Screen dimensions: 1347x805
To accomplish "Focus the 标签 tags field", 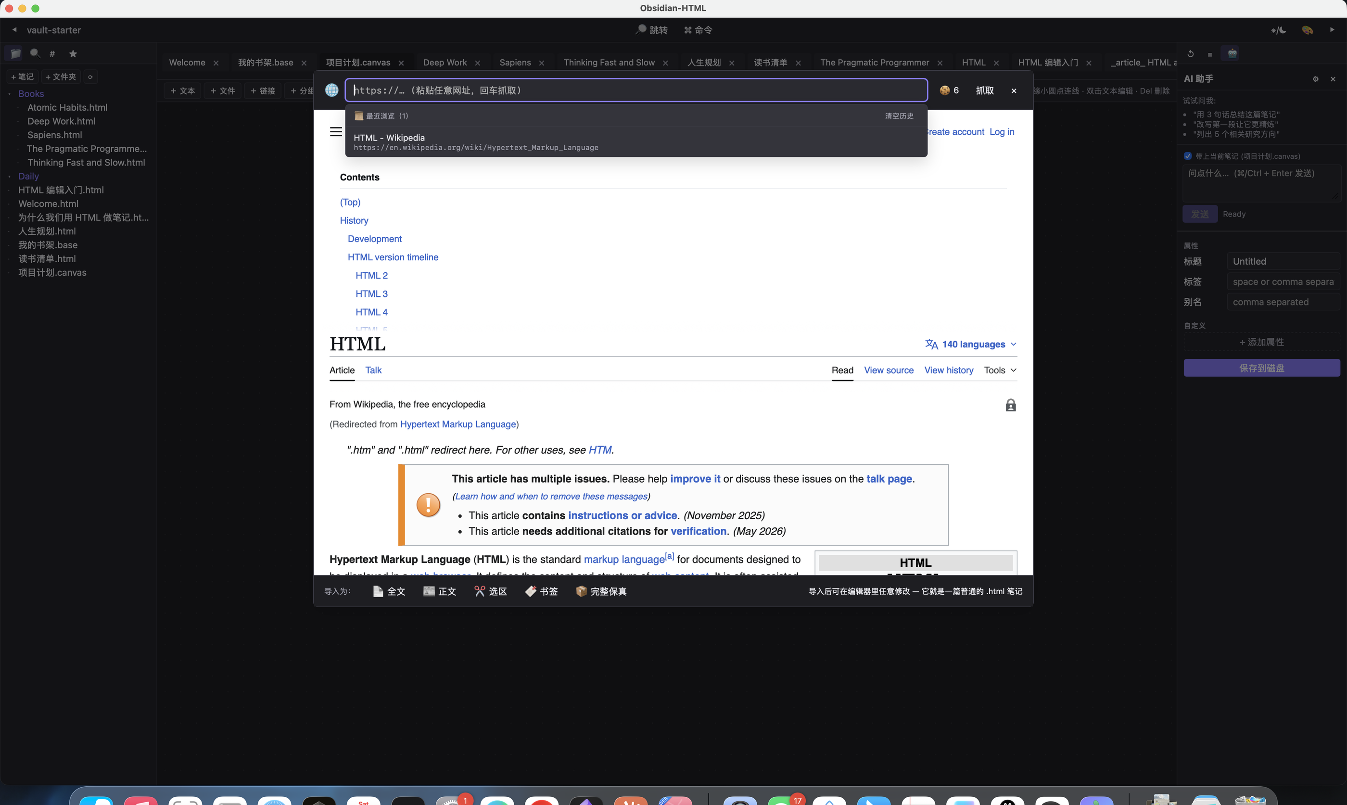I will click(x=1283, y=281).
